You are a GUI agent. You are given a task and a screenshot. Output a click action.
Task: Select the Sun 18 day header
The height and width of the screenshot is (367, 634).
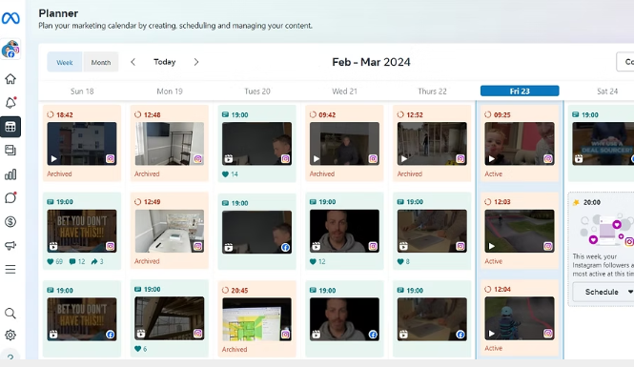(82, 92)
